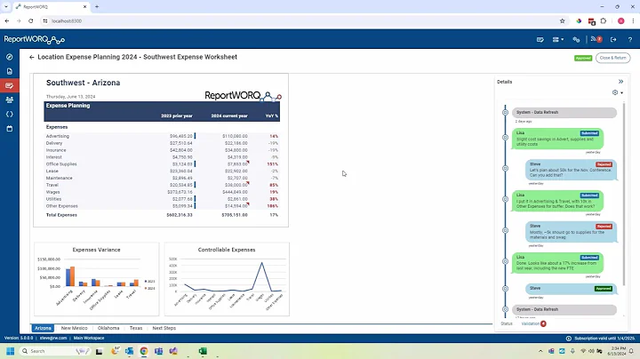Select the first System - Data Refresh entry

[x=564, y=112]
